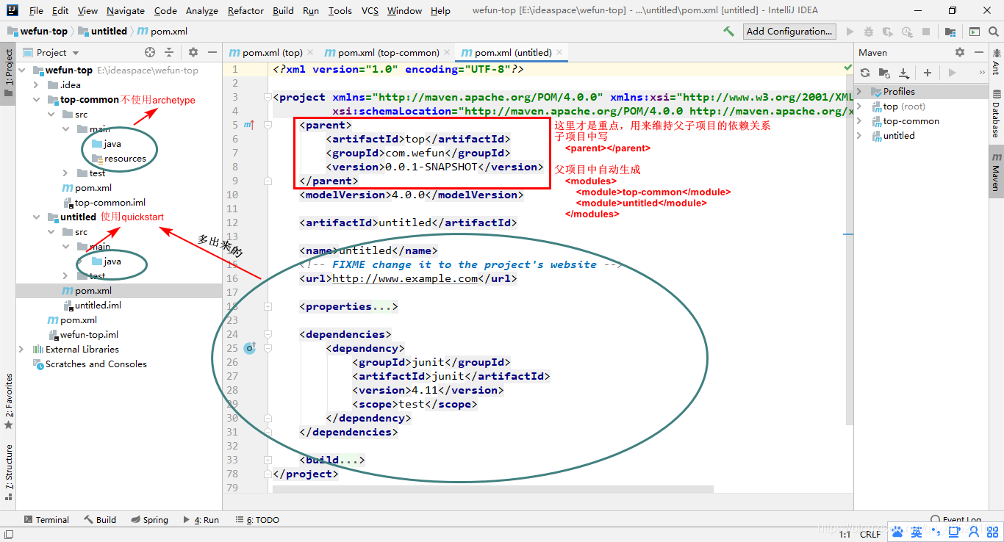This screenshot has width=1004, height=542.
Task: Click the Stop square icon
Action: [926, 32]
